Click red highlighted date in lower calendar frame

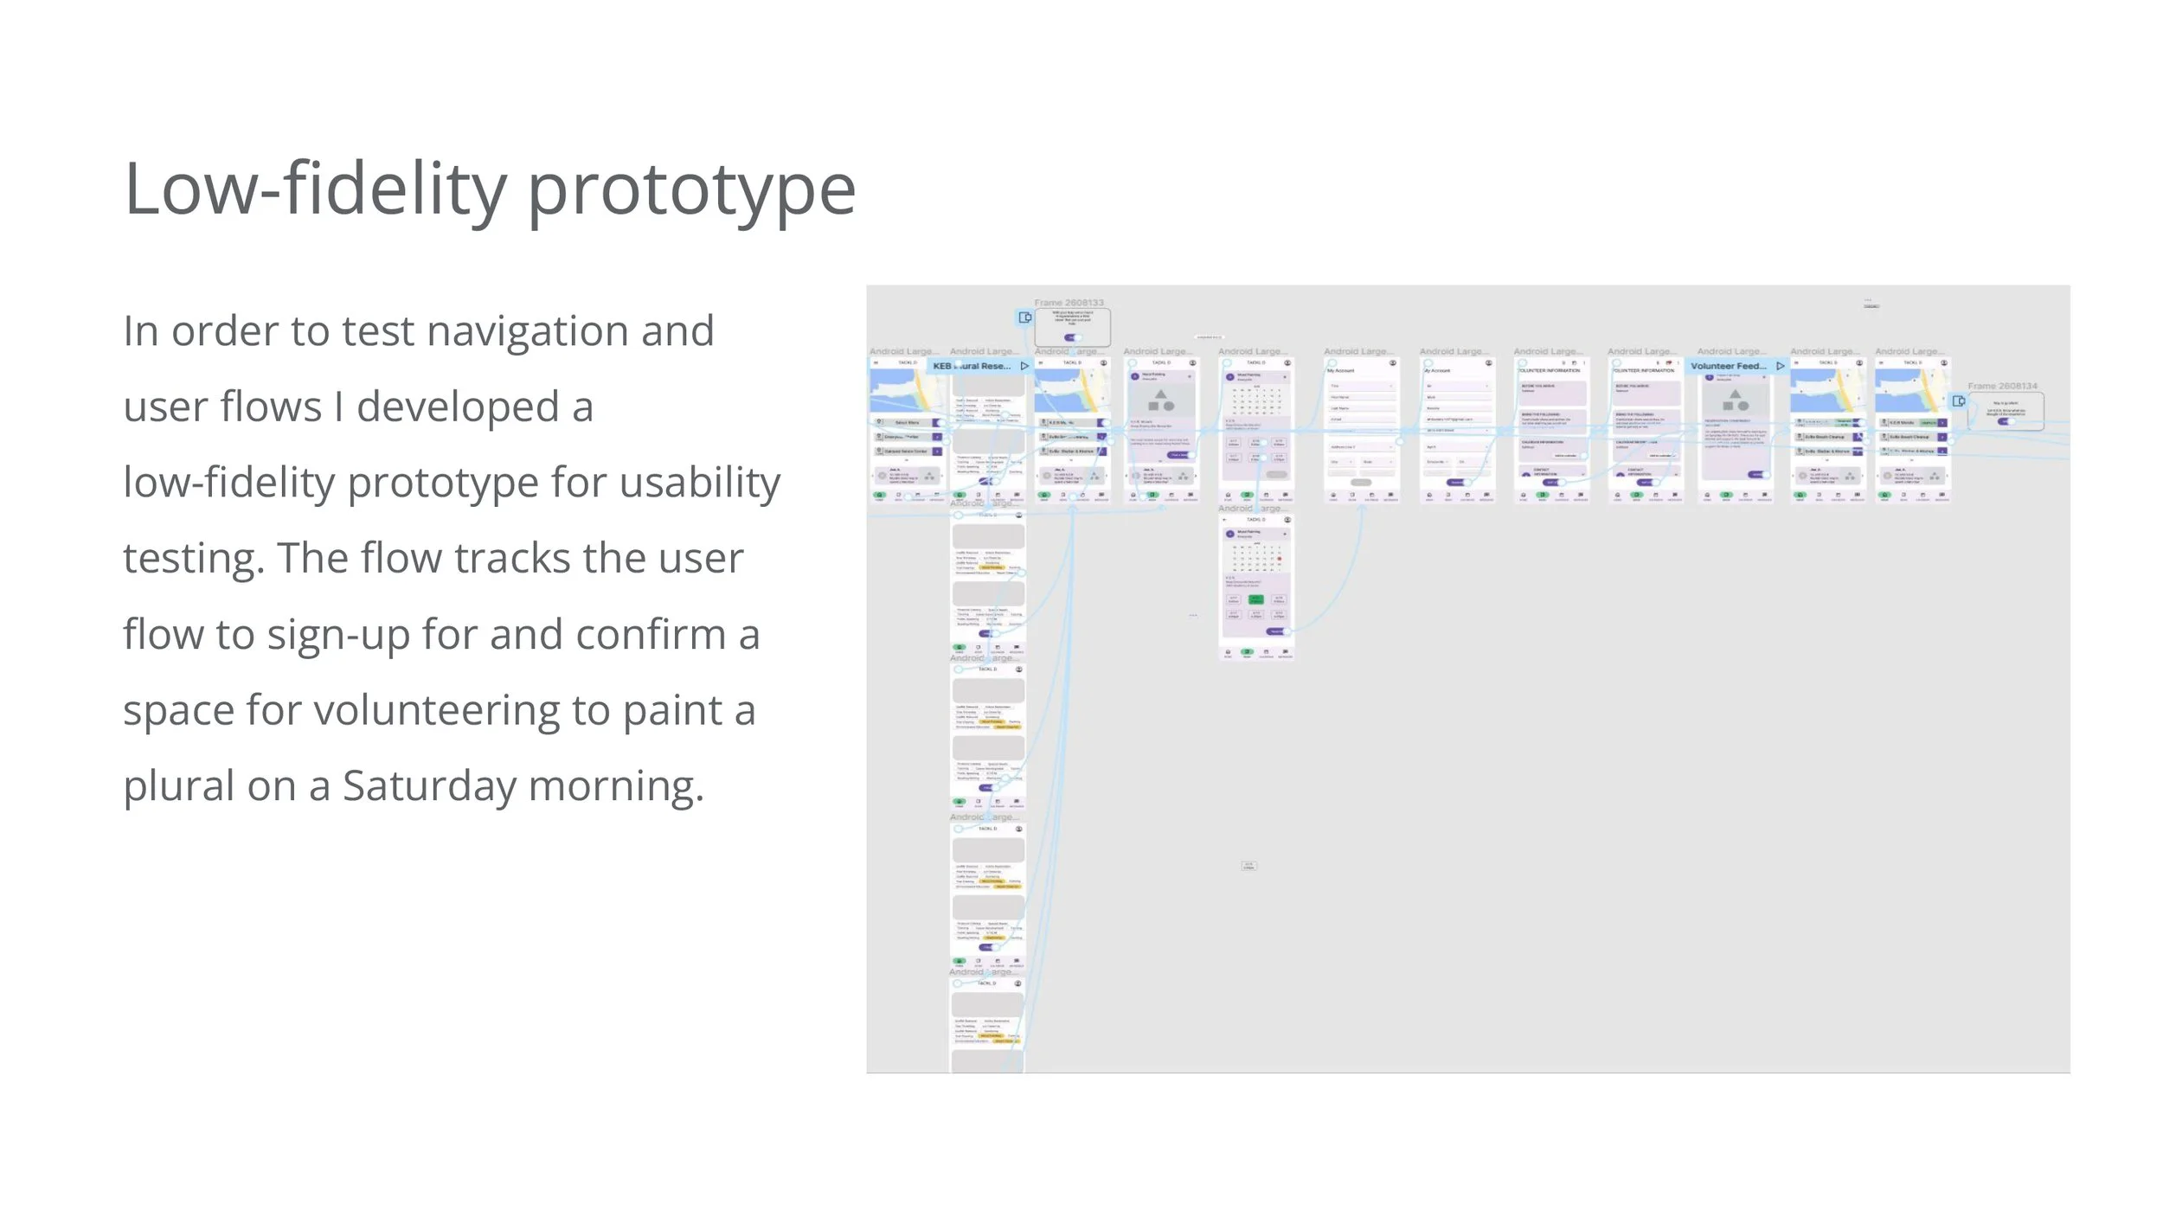pos(1280,559)
